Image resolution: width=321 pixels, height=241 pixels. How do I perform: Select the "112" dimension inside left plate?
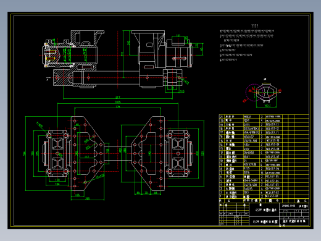pyautogui.click(x=86, y=157)
